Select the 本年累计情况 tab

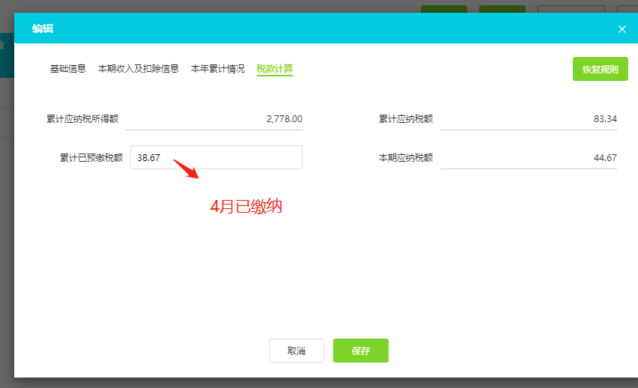(x=218, y=69)
